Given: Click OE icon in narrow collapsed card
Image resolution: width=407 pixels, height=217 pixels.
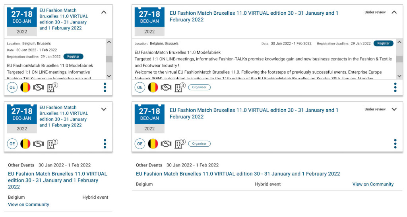Looking at the screenshot, I should 12,144.
